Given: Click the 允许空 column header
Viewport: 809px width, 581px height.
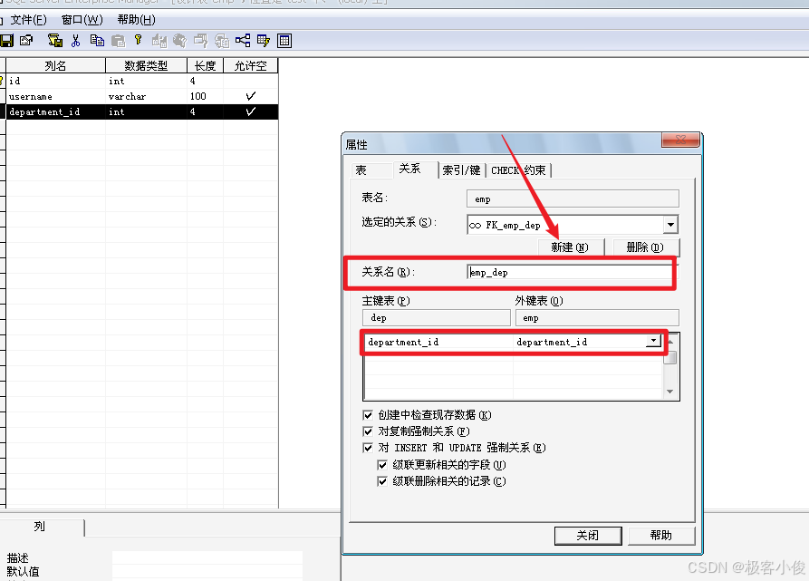Looking at the screenshot, I should tap(251, 65).
